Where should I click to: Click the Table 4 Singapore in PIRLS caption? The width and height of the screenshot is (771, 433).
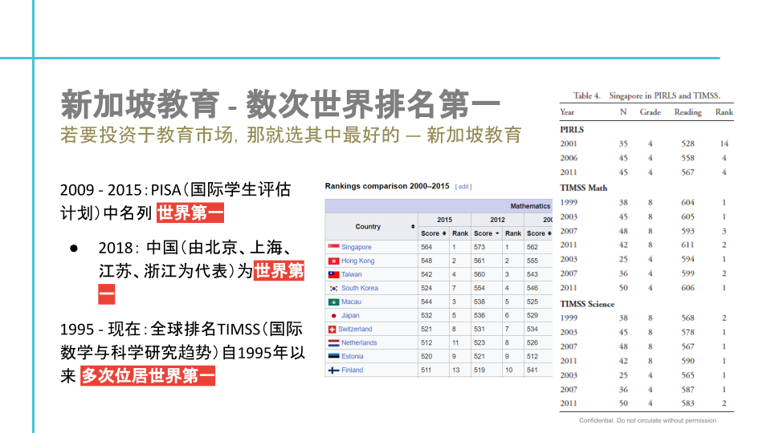point(647,95)
